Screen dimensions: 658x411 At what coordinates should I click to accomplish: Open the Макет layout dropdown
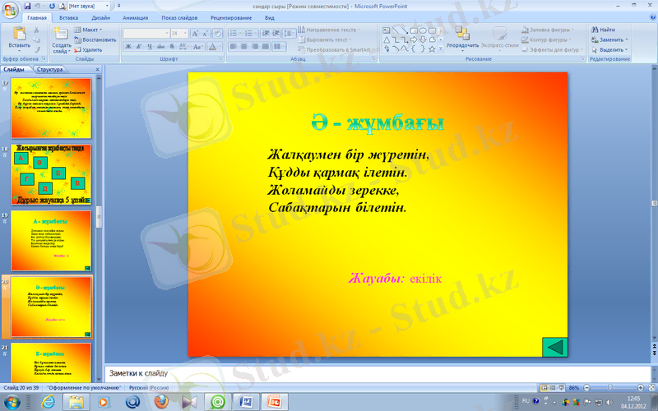click(x=90, y=29)
